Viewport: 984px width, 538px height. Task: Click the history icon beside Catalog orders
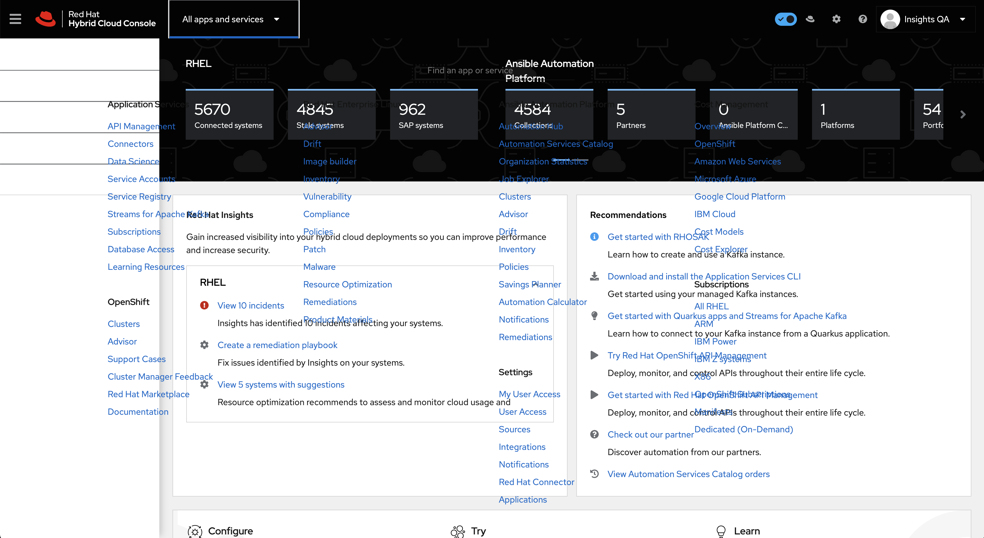[594, 474]
